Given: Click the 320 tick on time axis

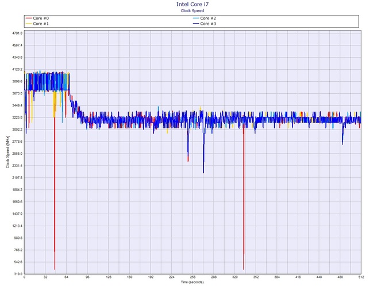Looking at the screenshot, I should [234, 277].
